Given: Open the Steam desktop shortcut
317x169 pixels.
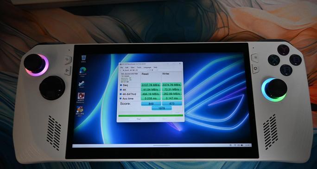Looking at the screenshot, I should 82,84.
